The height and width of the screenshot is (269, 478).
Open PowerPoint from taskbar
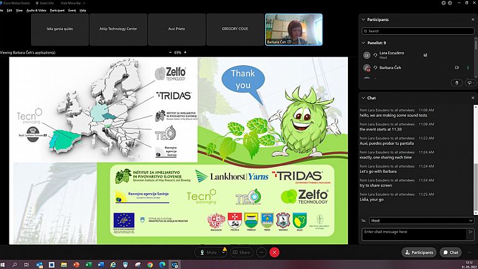76,265
